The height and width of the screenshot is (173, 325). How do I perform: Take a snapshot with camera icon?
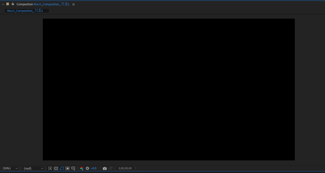105,168
